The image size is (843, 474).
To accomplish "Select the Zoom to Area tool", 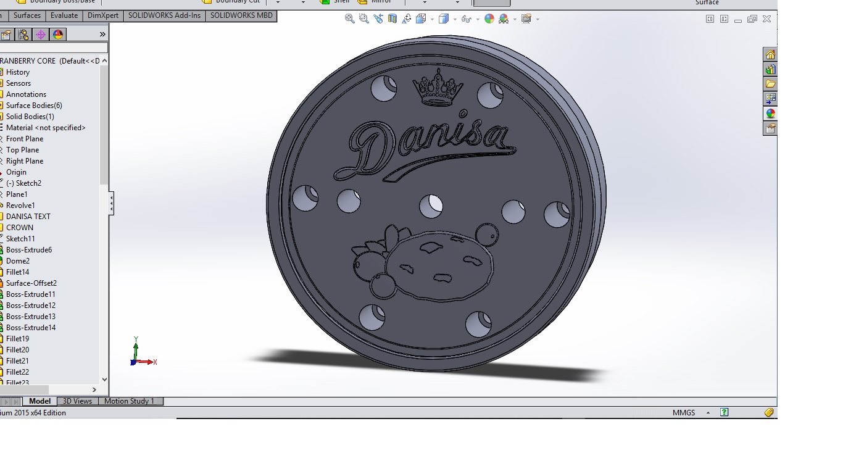I will [364, 19].
